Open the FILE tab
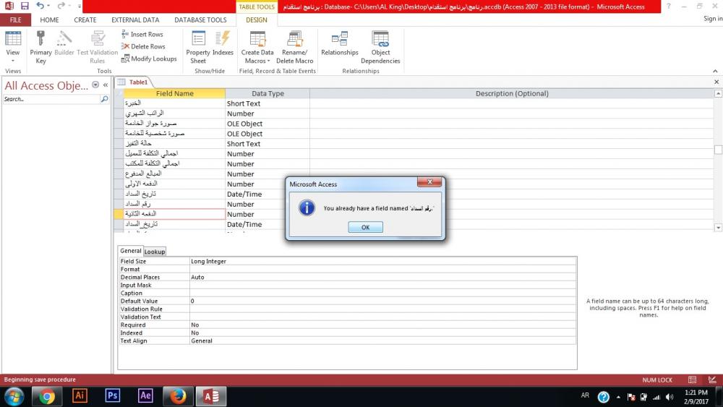This screenshot has width=723, height=407. pyautogui.click(x=16, y=20)
